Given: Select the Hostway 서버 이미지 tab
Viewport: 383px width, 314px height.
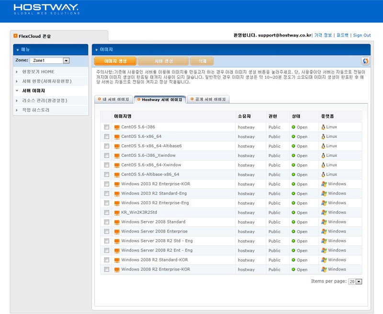Looking at the screenshot, I should (x=160, y=99).
